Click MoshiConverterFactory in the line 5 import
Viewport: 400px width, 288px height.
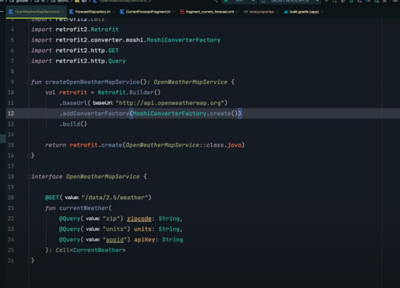184,40
